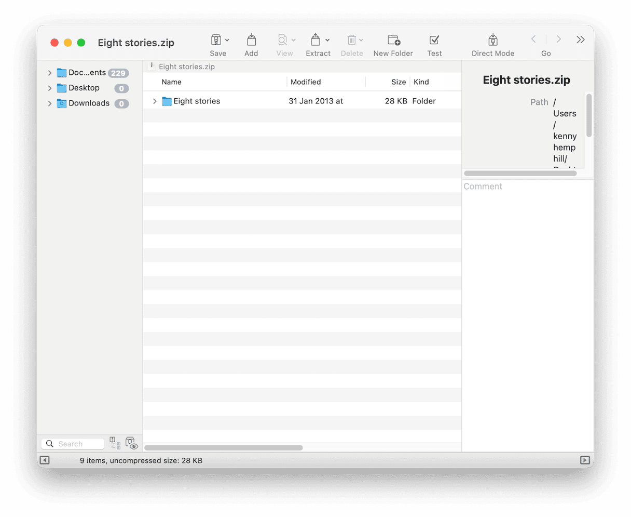Screen dimensions: 631x517
Task: Click the 31 Jan 2013 modified date
Action: (x=315, y=101)
